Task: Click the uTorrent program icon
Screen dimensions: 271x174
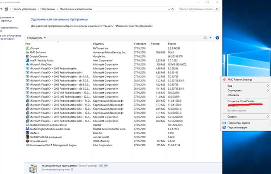Action: [27, 48]
